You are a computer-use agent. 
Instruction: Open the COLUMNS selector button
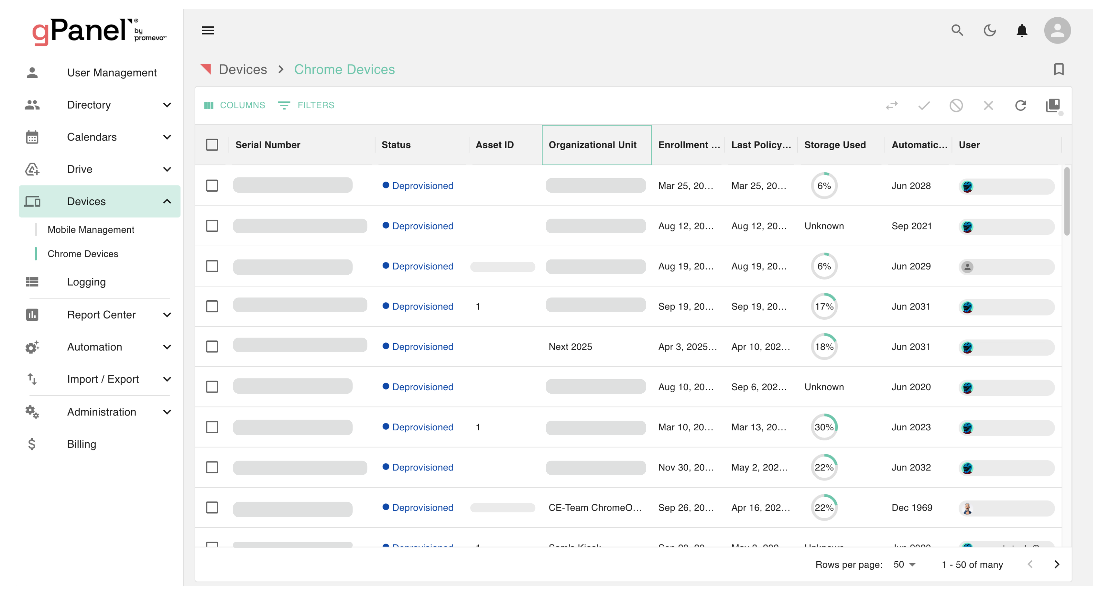click(235, 106)
